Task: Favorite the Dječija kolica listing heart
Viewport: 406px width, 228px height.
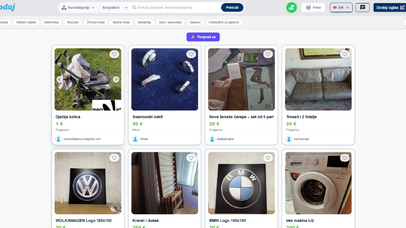Action: (114, 54)
